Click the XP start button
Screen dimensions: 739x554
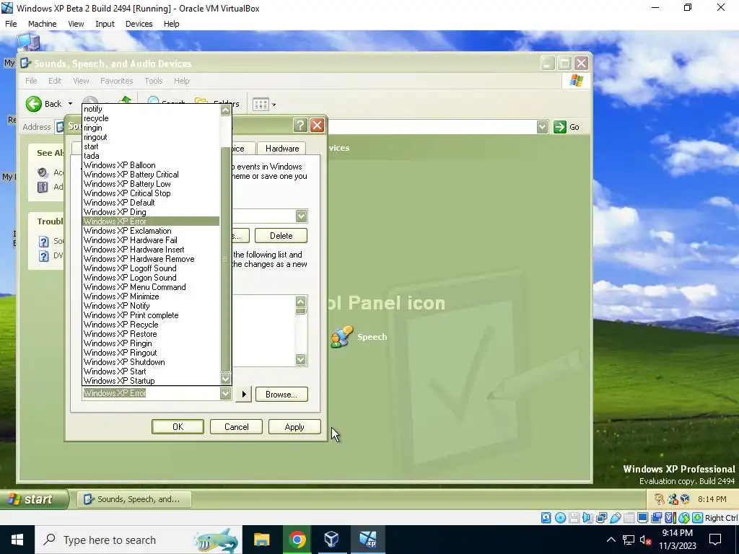coord(35,498)
